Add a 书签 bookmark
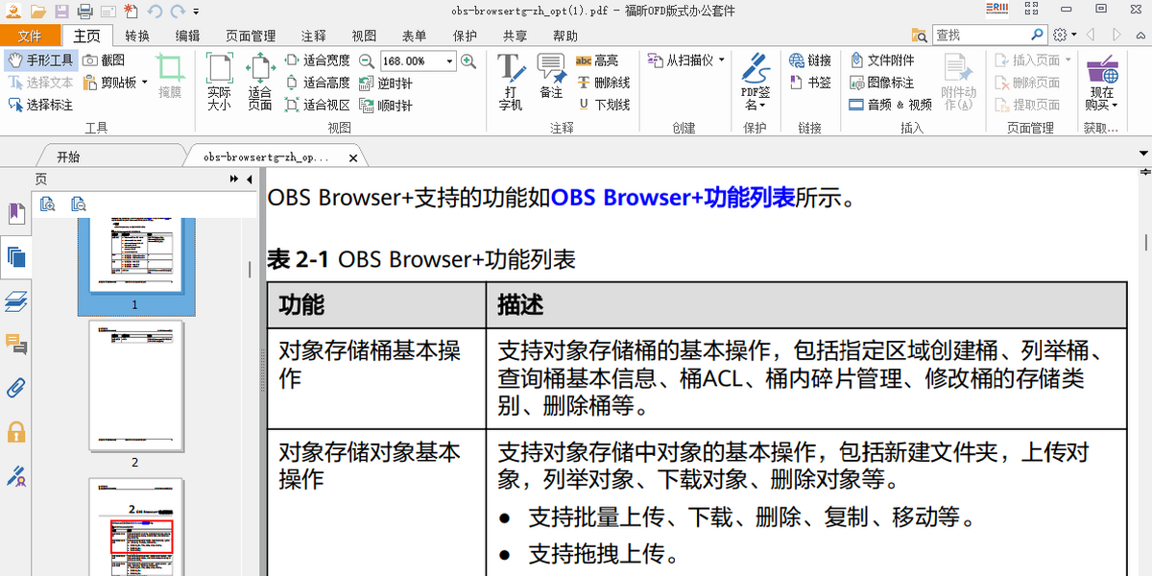 (x=810, y=83)
